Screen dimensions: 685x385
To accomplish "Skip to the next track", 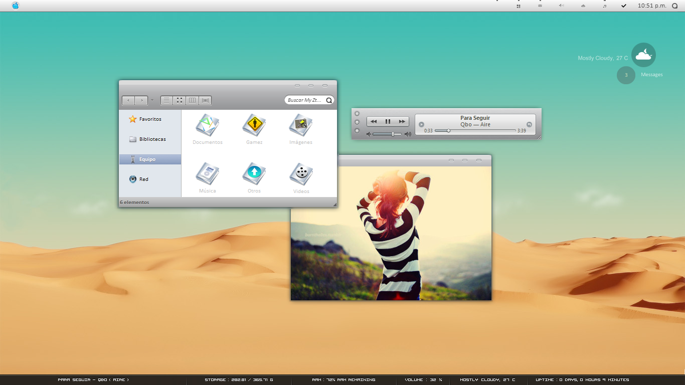I will (402, 121).
